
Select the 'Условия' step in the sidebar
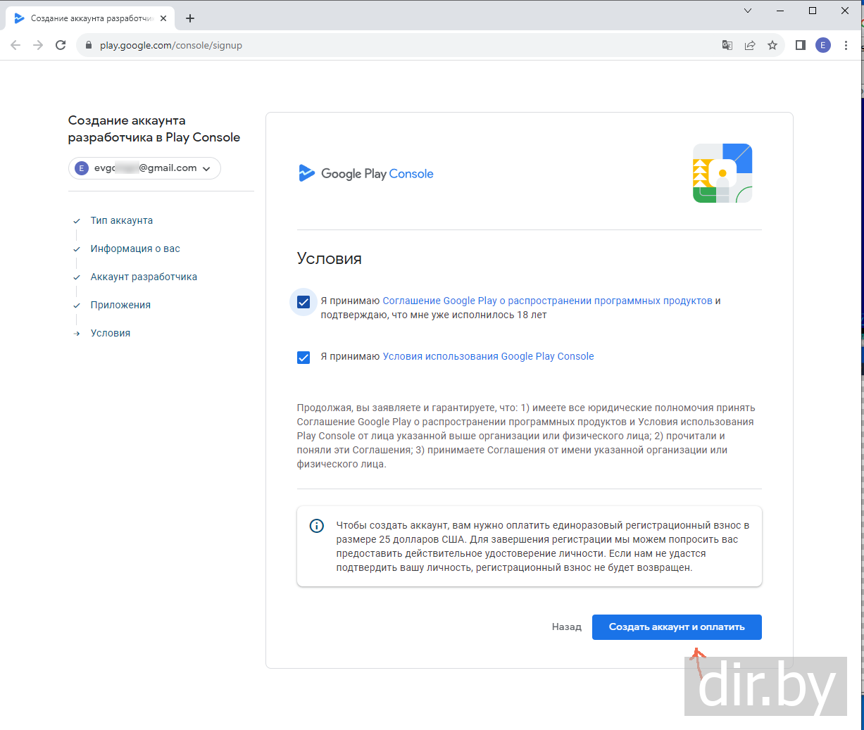111,333
